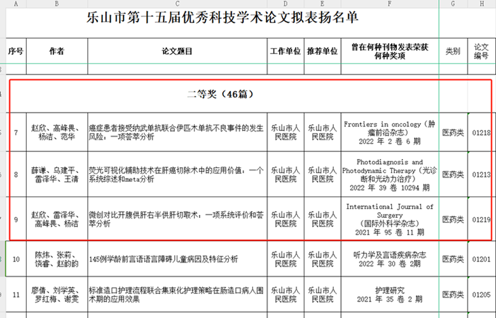Select column A header

[16, 3]
